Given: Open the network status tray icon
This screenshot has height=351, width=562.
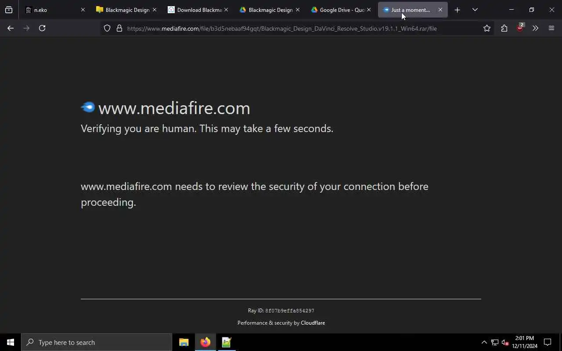Looking at the screenshot, I should click(x=495, y=342).
